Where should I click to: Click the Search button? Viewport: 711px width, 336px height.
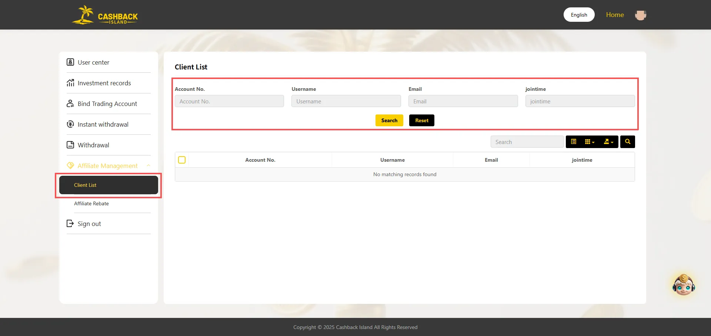click(x=389, y=120)
